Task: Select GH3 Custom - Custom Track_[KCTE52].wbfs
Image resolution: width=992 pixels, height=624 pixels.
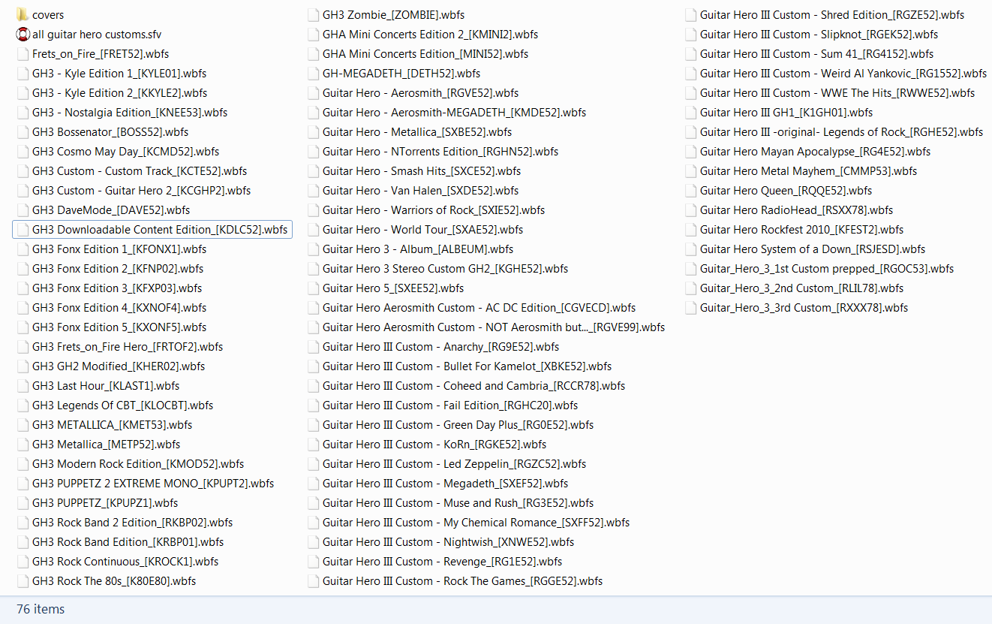Action: (x=140, y=171)
